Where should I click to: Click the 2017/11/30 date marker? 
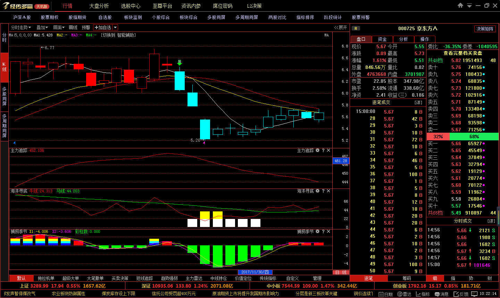[255, 272]
